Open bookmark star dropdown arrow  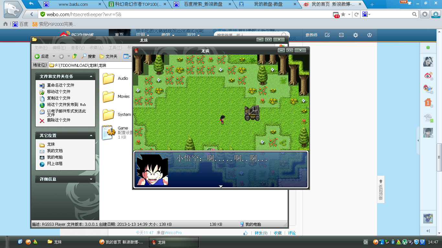coord(349,15)
